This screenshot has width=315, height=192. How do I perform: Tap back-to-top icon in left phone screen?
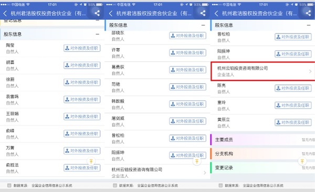(91, 161)
